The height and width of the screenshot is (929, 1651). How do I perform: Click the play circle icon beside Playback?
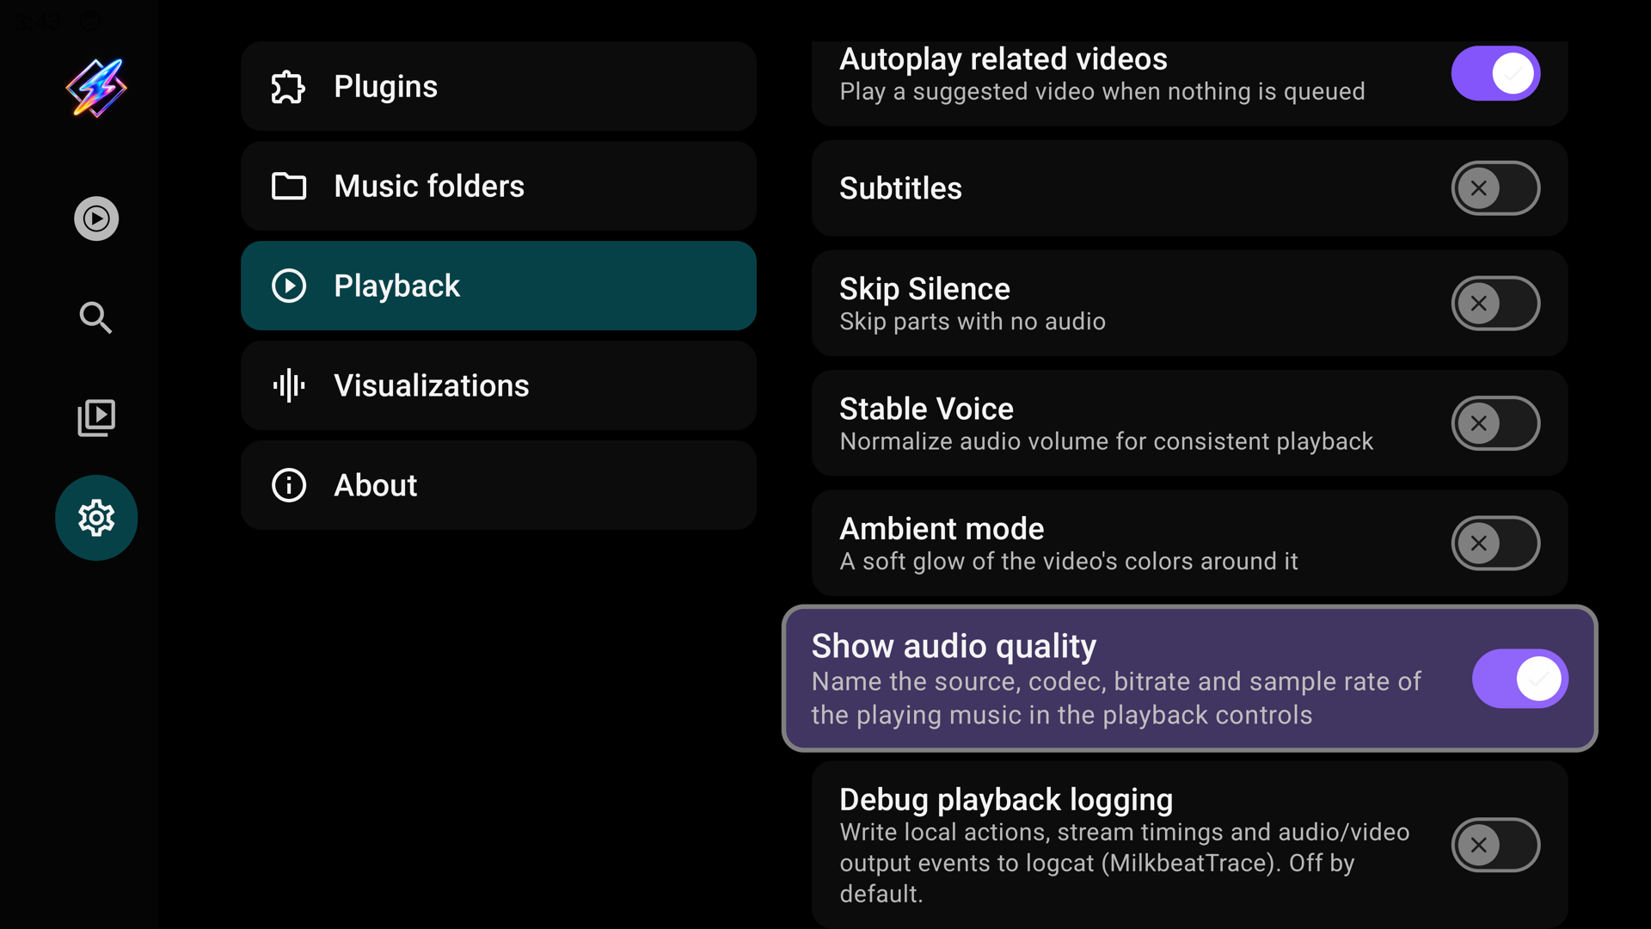(x=289, y=286)
